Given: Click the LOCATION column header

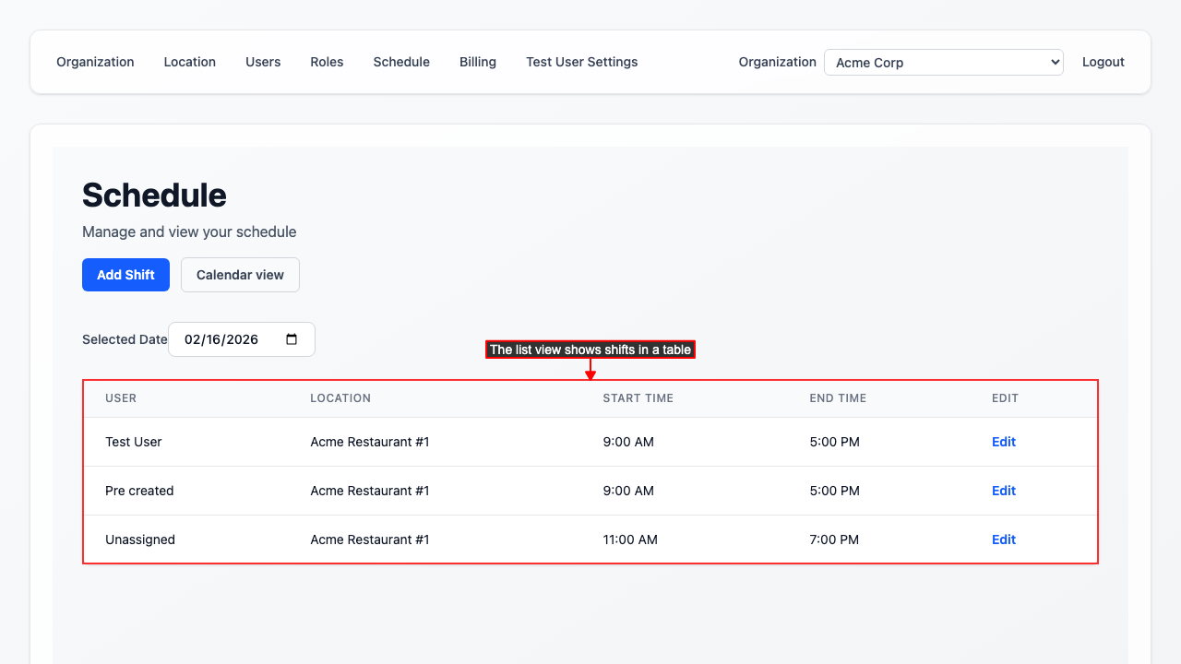Looking at the screenshot, I should pyautogui.click(x=340, y=398).
